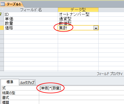Click the 数値型 data type cell
Image resolution: width=124 pixels, height=104 pixels.
[x=78, y=23]
